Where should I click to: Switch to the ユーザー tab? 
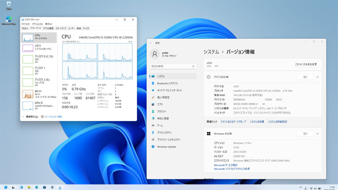click(71, 28)
